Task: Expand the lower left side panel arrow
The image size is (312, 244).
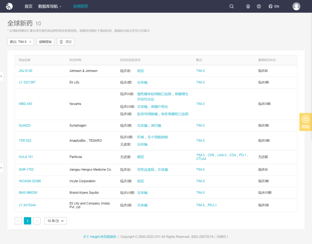Action: click(1, 168)
